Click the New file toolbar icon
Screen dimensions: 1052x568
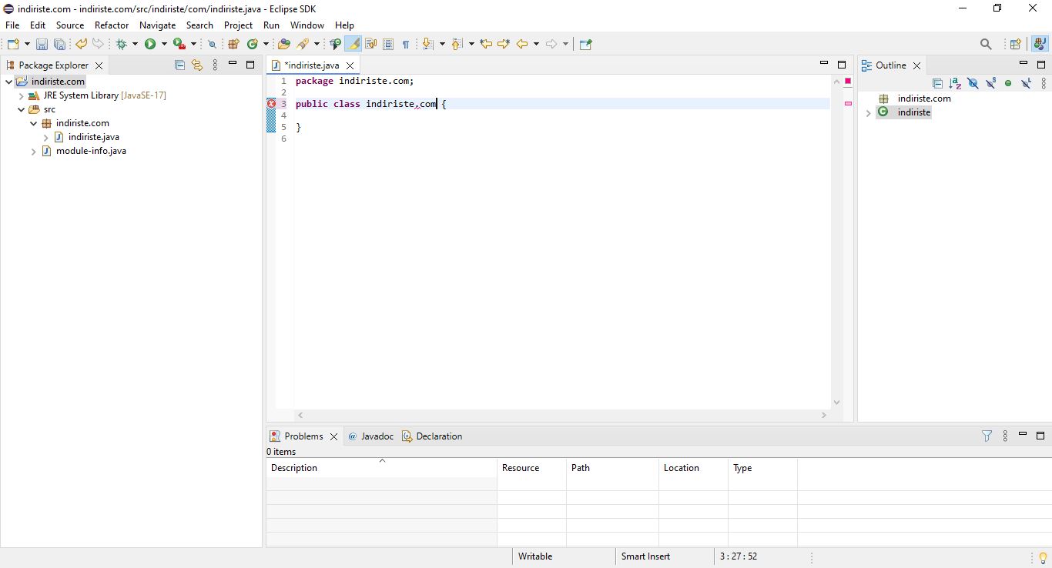click(13, 44)
